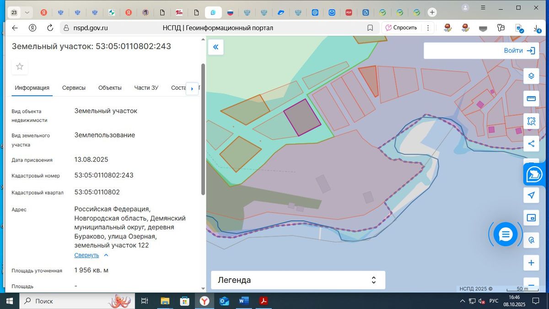
Task: Zoom in with the map plus button
Action: click(531, 263)
